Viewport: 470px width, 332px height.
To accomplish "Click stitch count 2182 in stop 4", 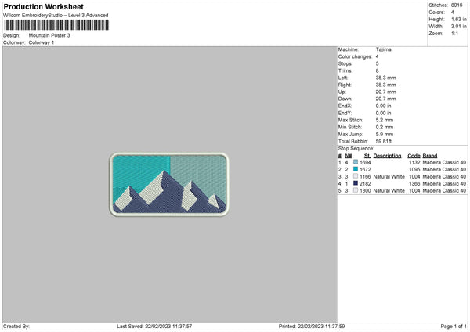I will [365, 184].
